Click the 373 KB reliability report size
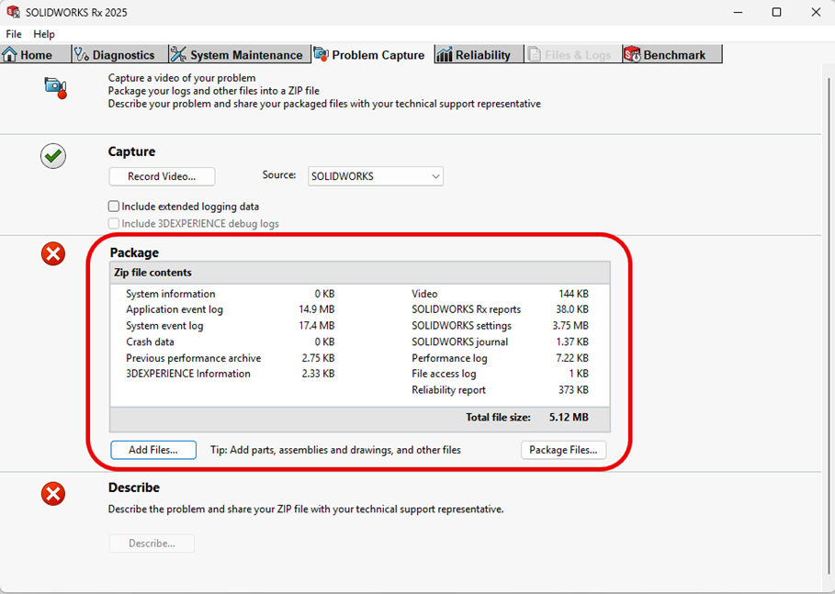 tap(573, 390)
